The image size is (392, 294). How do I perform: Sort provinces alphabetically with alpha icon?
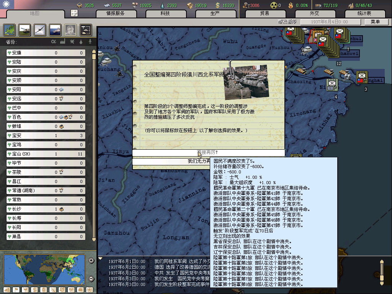(54, 41)
